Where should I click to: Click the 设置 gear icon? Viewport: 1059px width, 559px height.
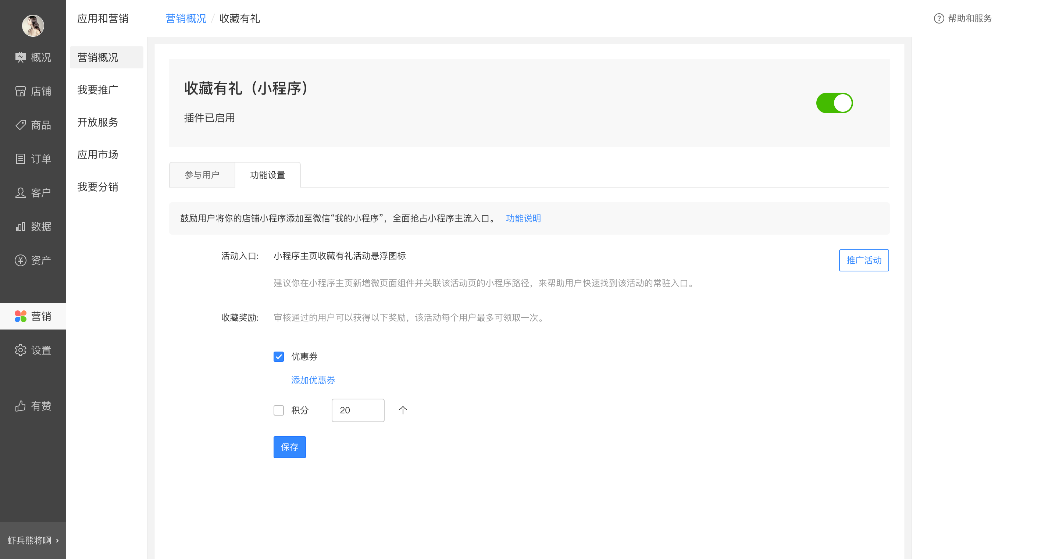[x=20, y=350]
